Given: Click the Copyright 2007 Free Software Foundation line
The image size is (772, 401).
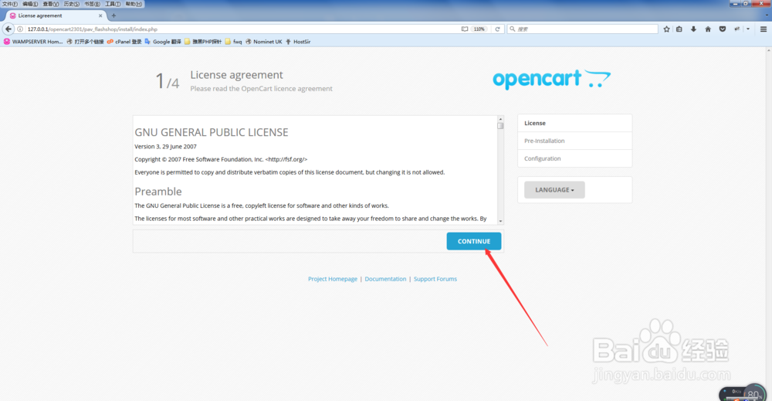Looking at the screenshot, I should click(x=221, y=159).
